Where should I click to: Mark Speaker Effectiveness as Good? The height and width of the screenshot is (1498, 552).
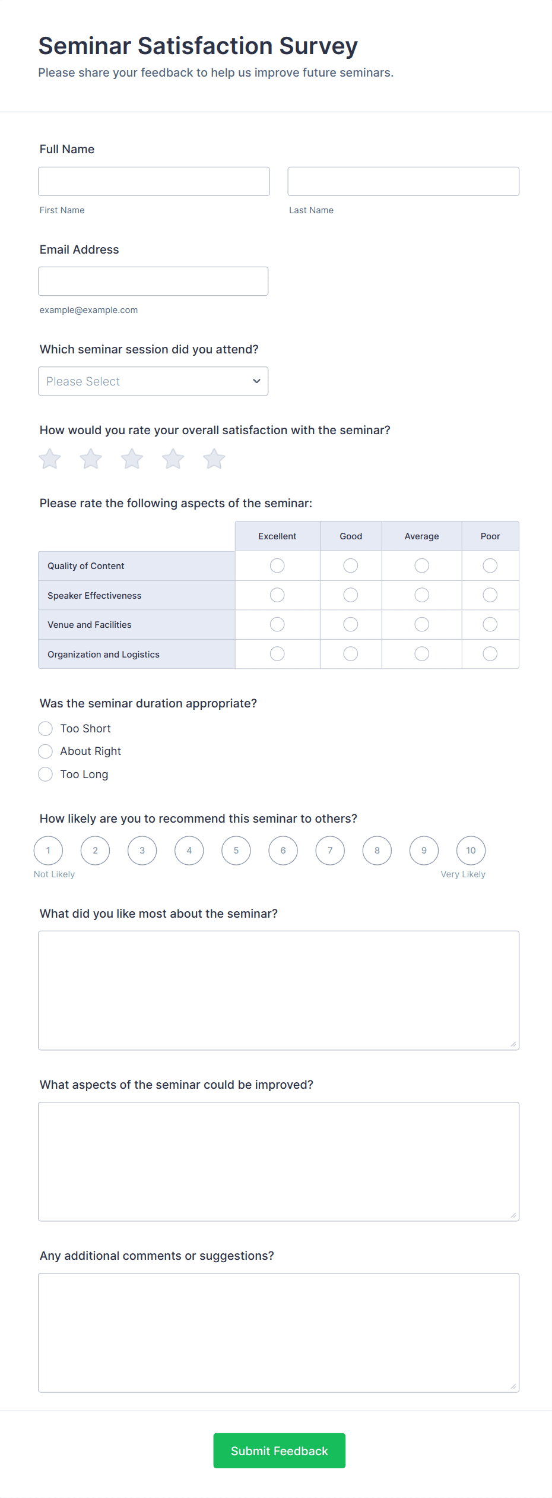click(x=351, y=595)
